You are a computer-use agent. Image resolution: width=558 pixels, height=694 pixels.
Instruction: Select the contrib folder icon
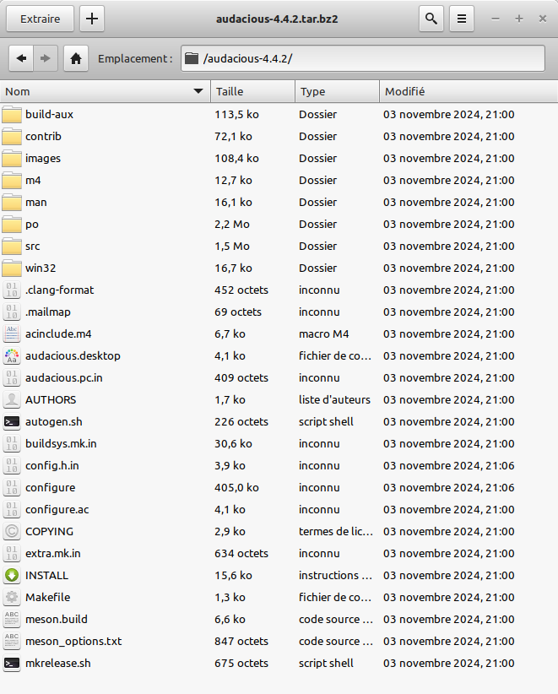[12, 136]
